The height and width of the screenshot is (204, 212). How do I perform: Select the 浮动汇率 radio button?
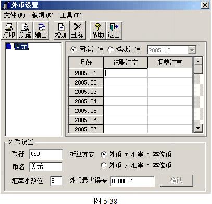(x=110, y=50)
